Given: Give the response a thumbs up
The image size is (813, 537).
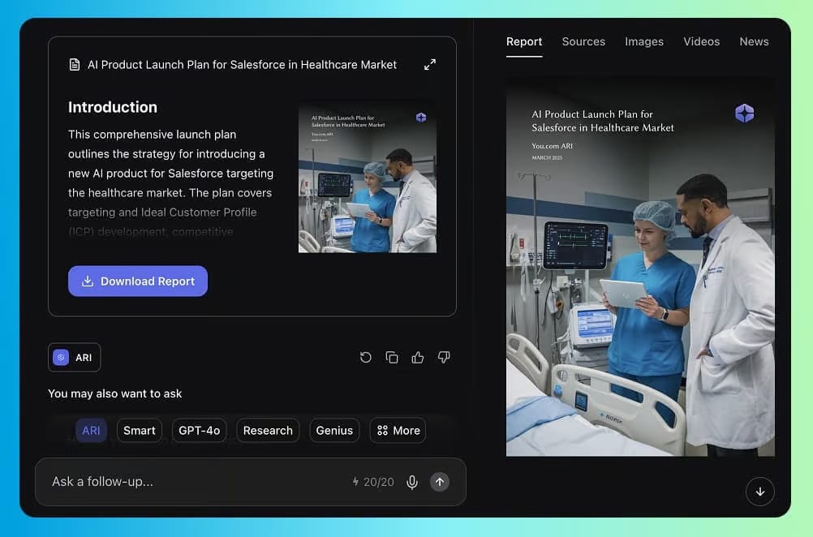Looking at the screenshot, I should pyautogui.click(x=418, y=357).
